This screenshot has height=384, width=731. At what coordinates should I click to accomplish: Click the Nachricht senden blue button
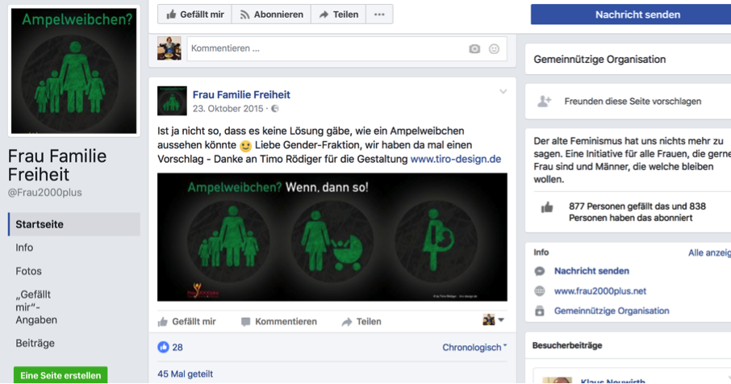[637, 15]
